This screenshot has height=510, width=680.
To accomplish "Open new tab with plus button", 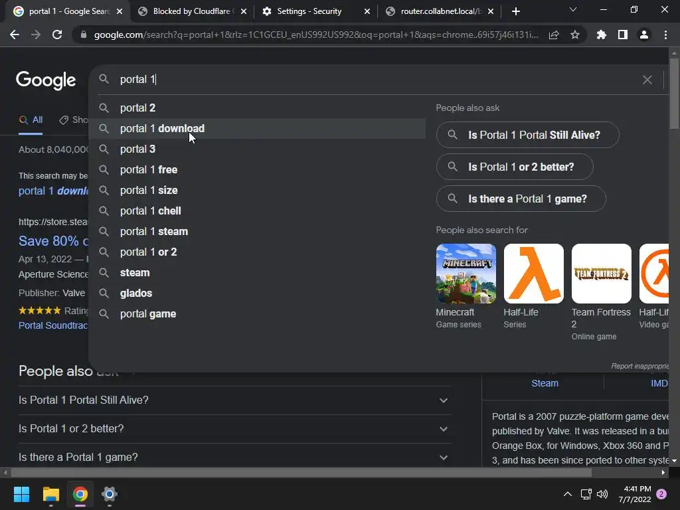I will click(x=515, y=11).
